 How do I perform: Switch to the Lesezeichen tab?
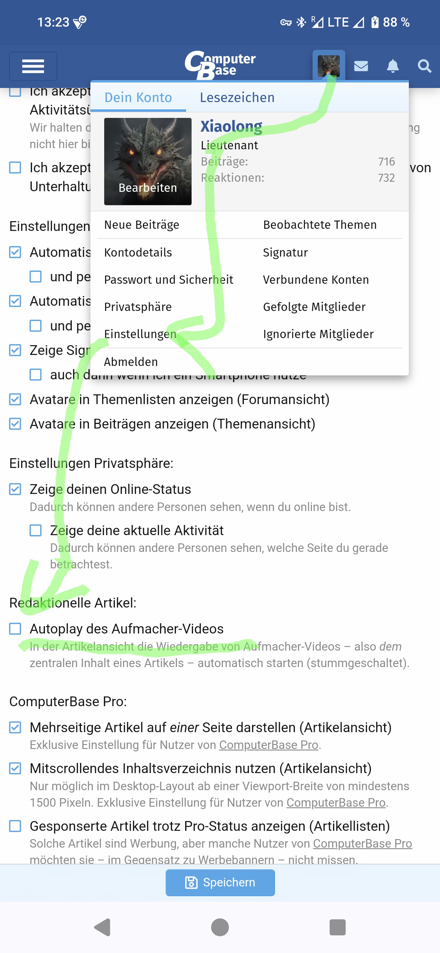coord(237,97)
